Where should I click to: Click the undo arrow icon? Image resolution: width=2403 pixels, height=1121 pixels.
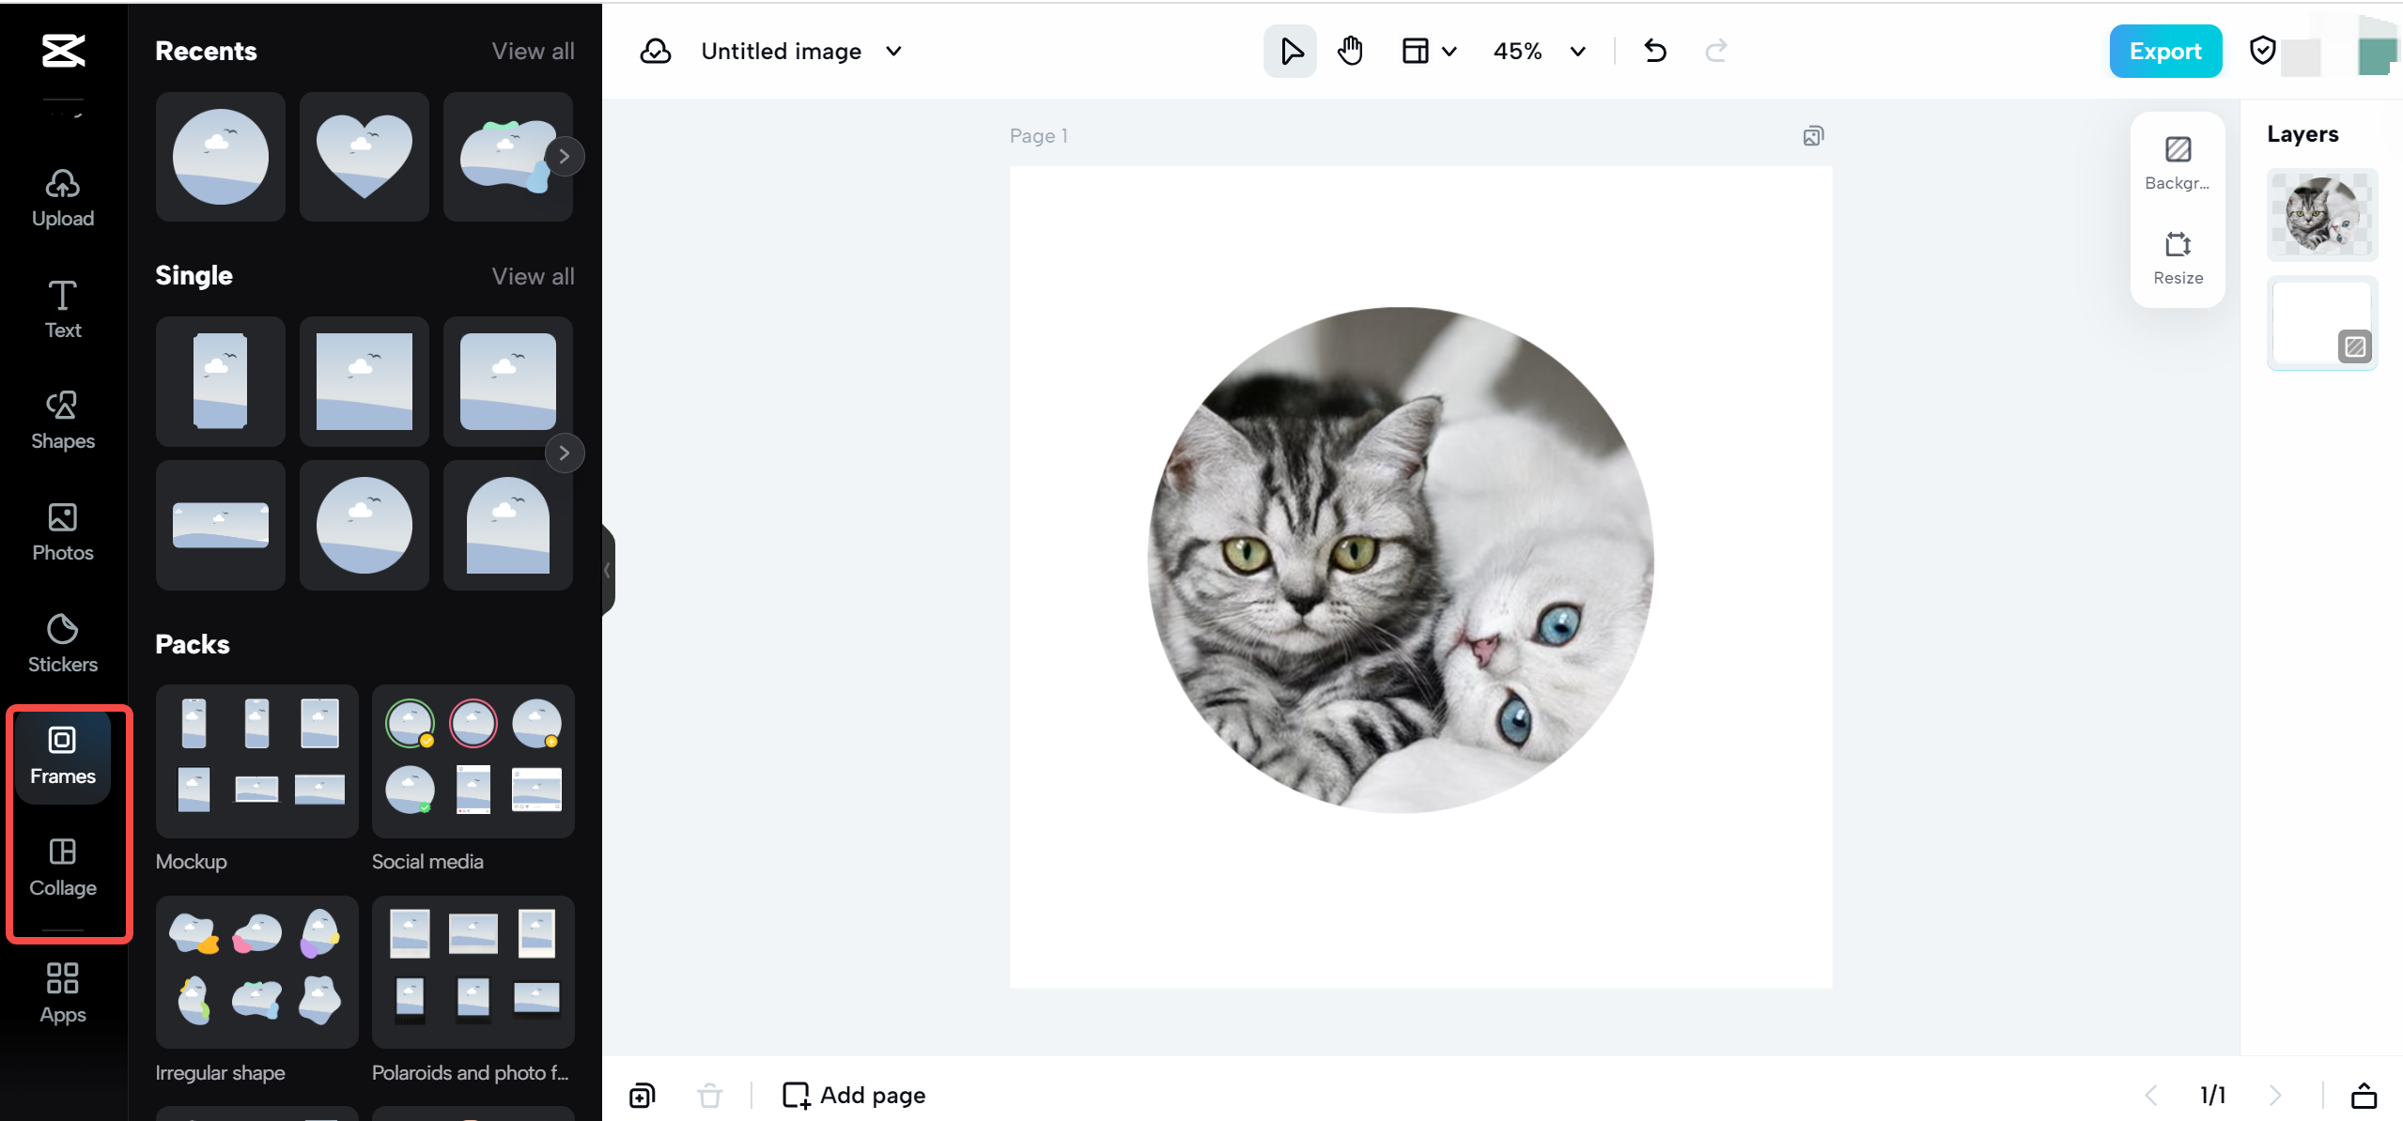1655,51
